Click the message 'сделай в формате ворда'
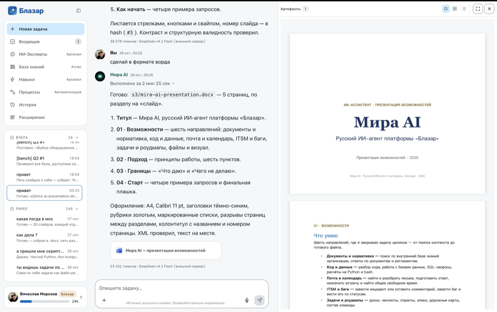Image resolution: width=497 pixels, height=312 pixels. point(140,62)
